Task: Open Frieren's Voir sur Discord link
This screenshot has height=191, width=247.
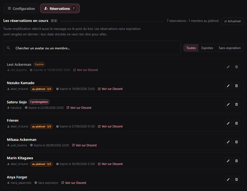Action: pos(110,126)
